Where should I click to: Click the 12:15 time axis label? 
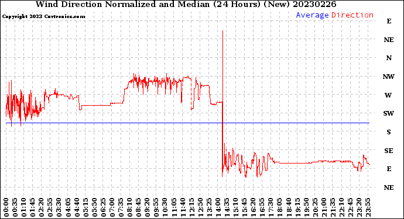(x=191, y=207)
